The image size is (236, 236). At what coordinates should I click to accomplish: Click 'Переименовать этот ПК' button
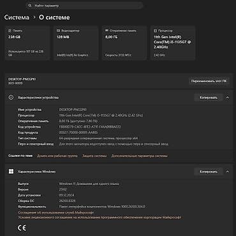(209, 81)
